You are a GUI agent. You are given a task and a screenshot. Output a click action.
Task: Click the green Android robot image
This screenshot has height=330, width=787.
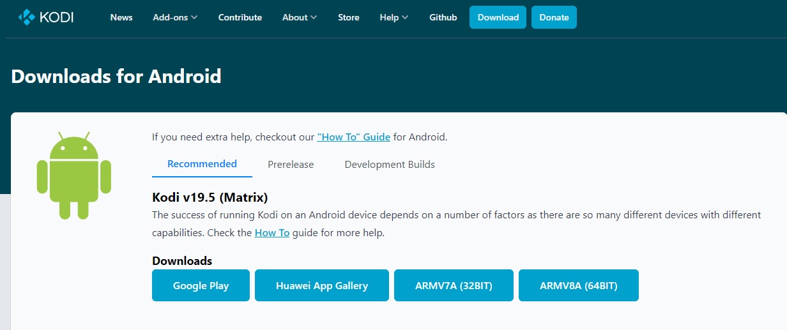[x=74, y=176]
